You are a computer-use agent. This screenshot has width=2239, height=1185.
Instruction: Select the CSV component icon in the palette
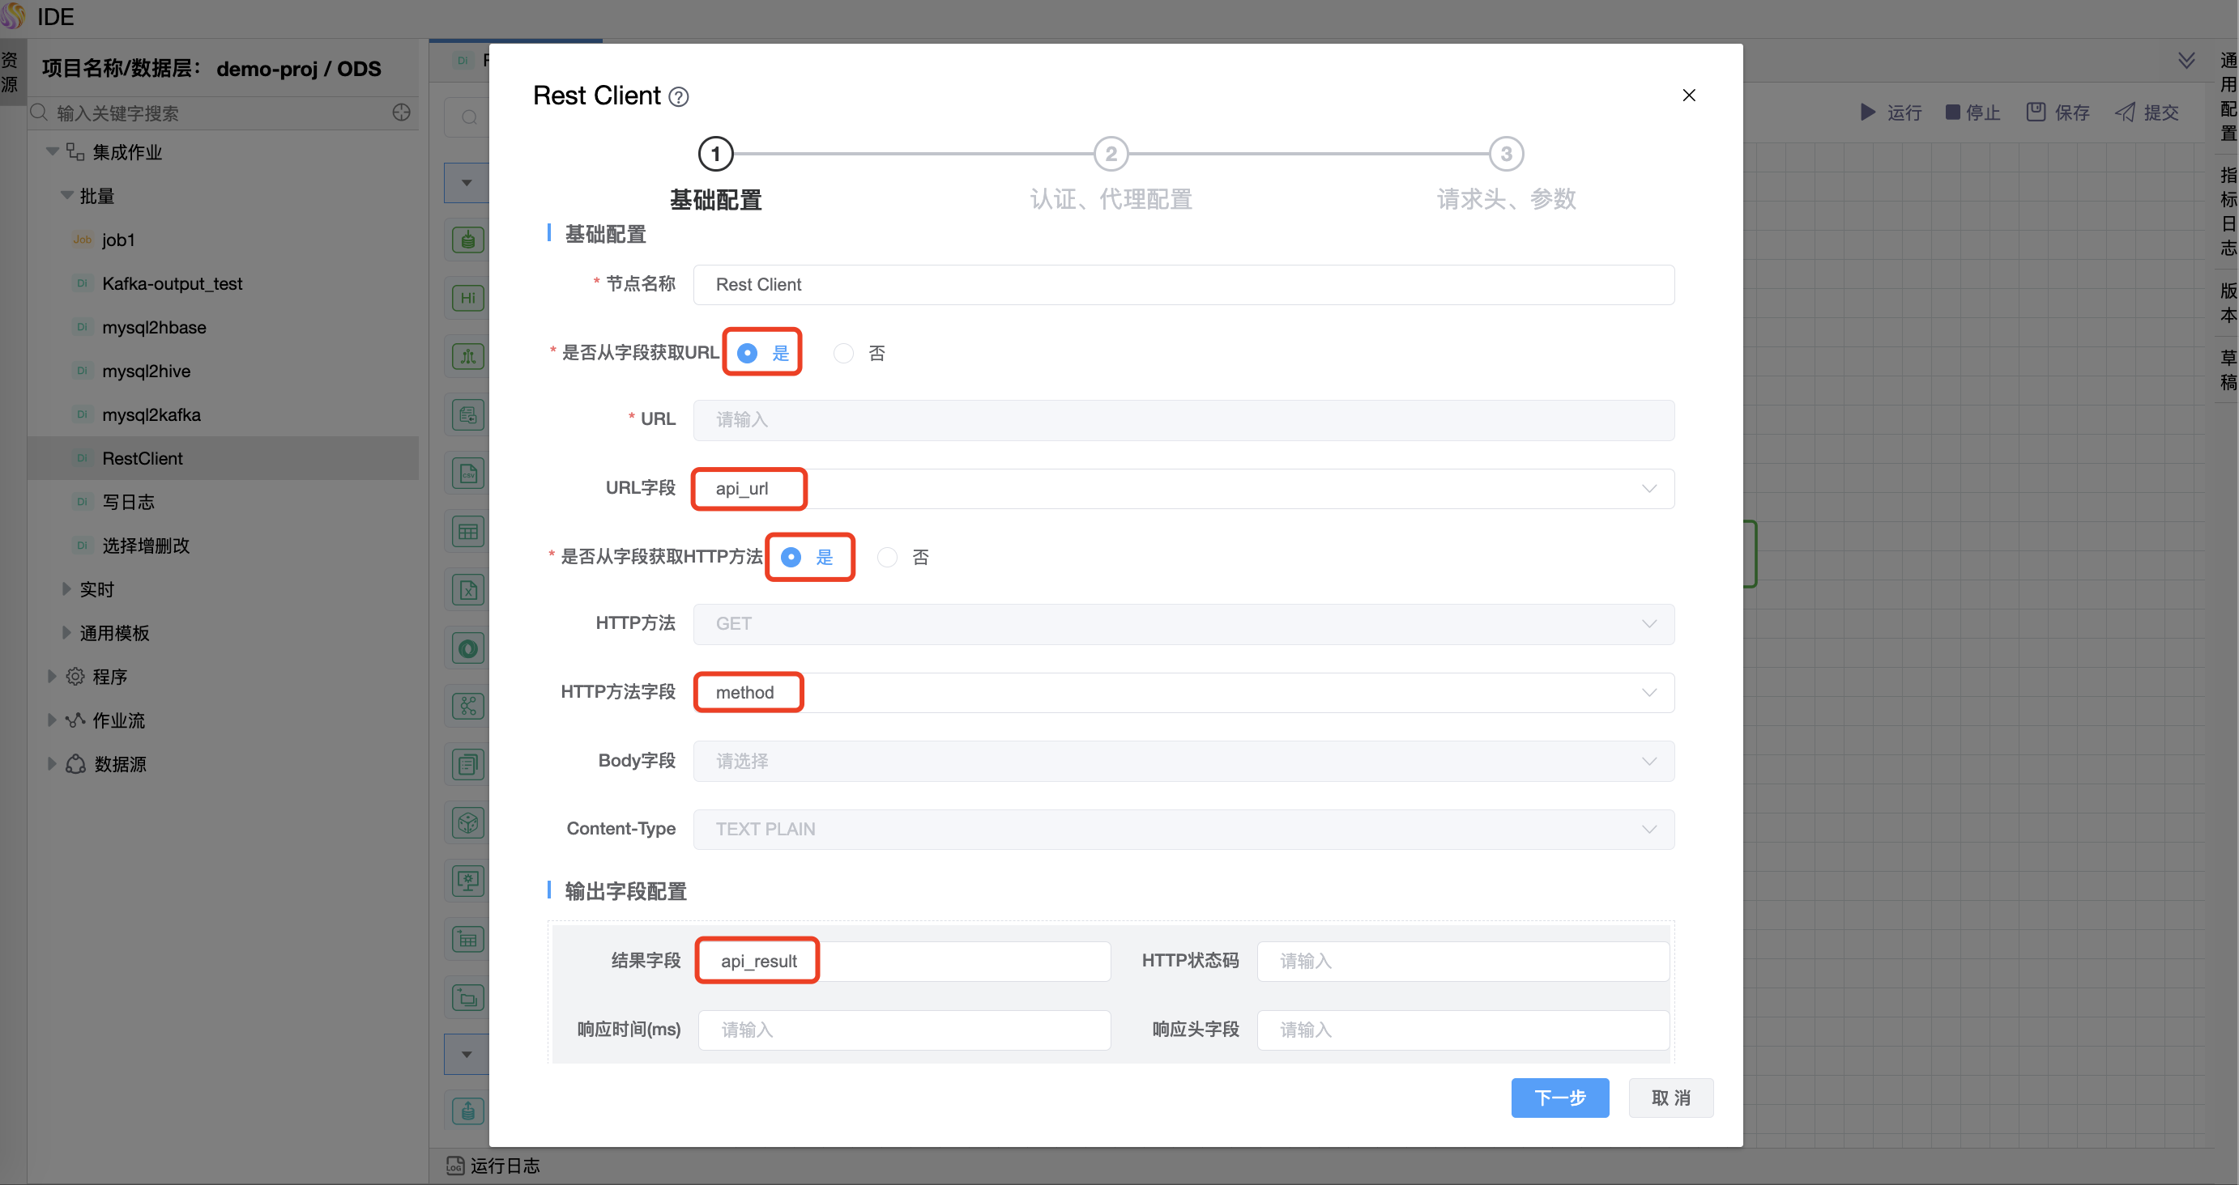point(467,474)
